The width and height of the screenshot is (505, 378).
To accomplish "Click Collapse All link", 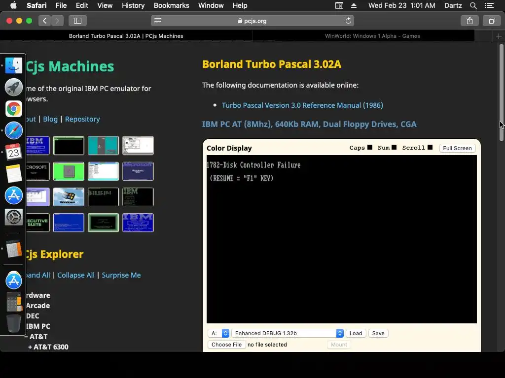I will (x=76, y=275).
